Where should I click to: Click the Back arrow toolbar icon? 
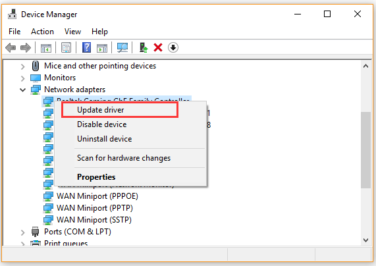(x=11, y=47)
